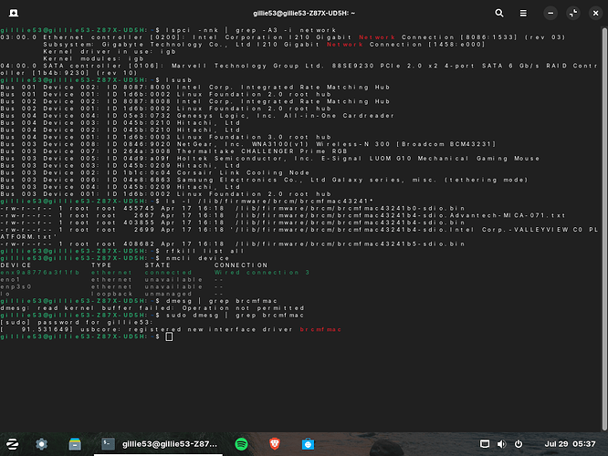Image resolution: width=608 pixels, height=456 pixels.
Task: Click the 'Kernel driver in use: igb' line
Action: point(110,51)
